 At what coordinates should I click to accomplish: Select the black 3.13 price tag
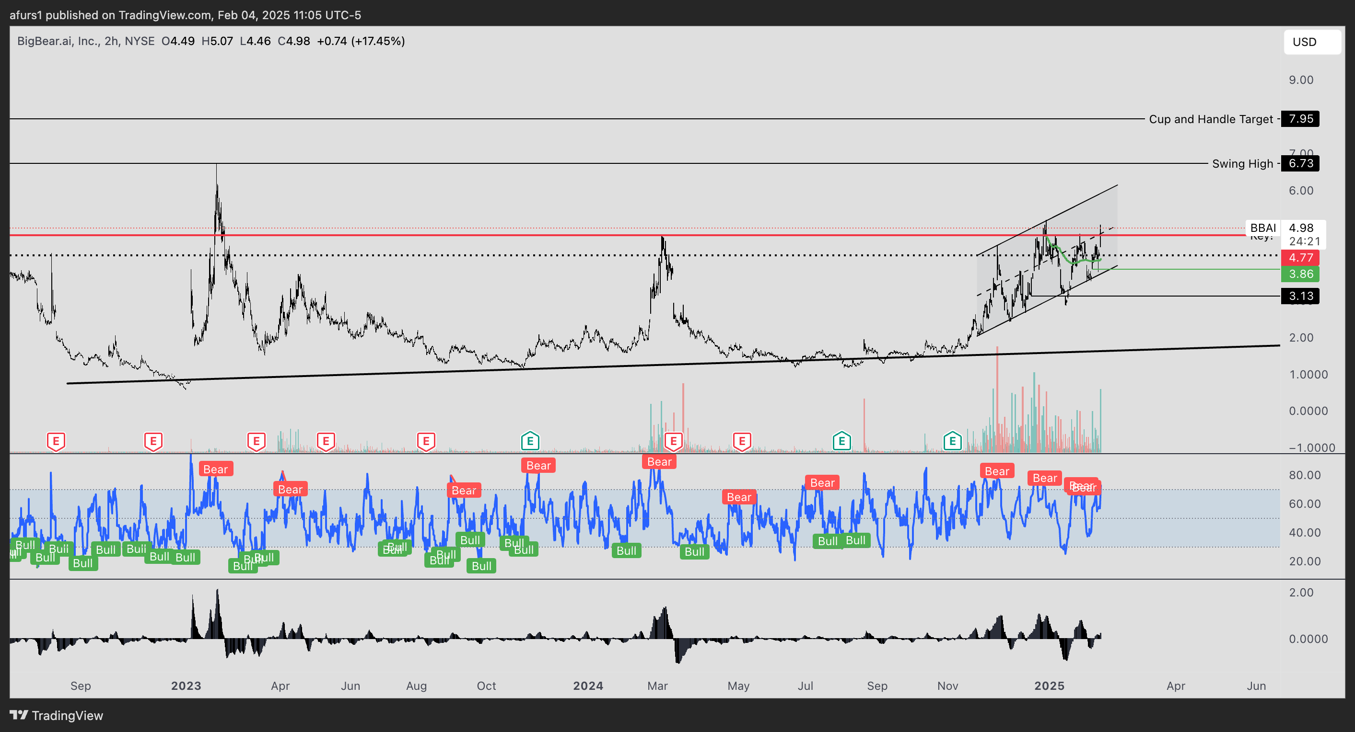pyautogui.click(x=1300, y=296)
